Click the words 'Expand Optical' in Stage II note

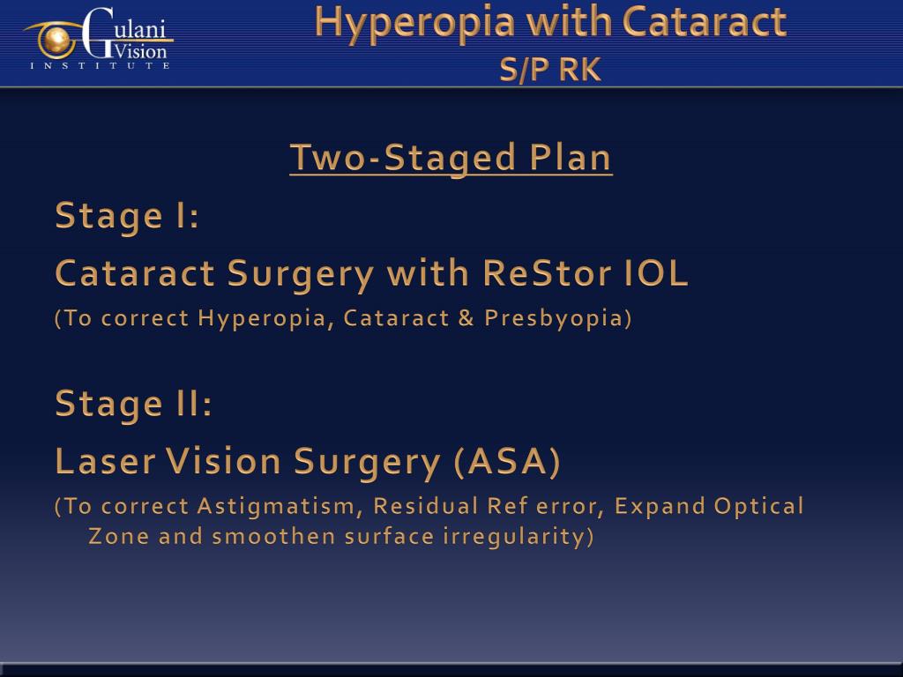pos(709,506)
